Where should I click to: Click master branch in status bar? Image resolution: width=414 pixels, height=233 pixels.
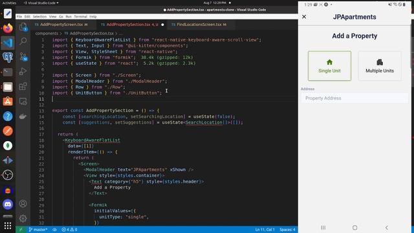click(38, 230)
